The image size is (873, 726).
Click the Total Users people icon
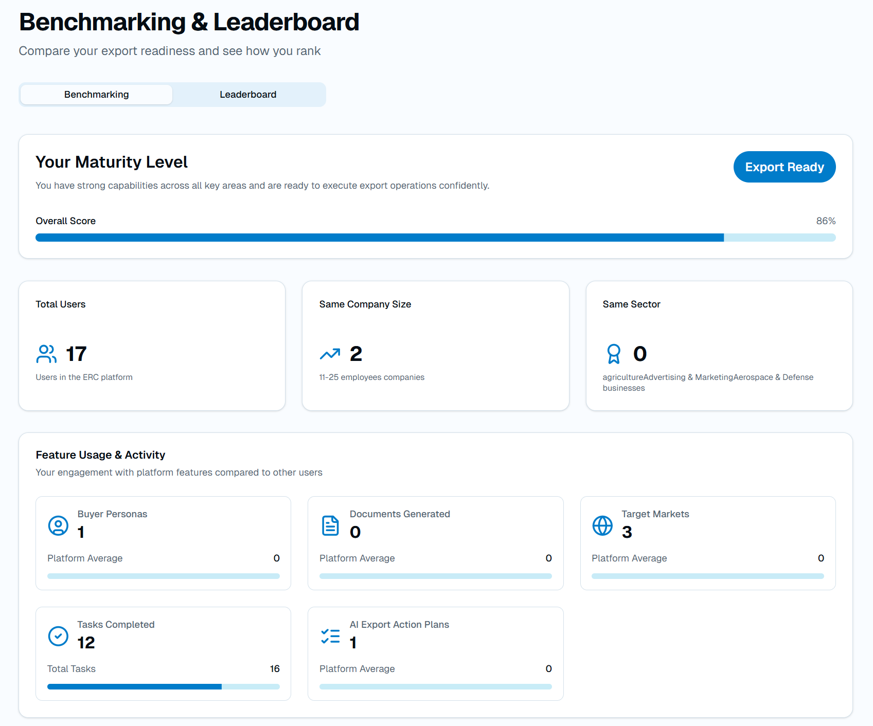point(46,354)
